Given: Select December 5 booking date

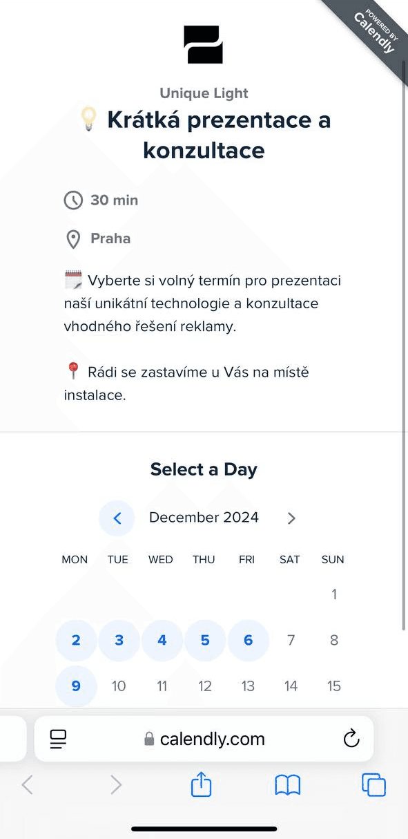Looking at the screenshot, I should 204,640.
